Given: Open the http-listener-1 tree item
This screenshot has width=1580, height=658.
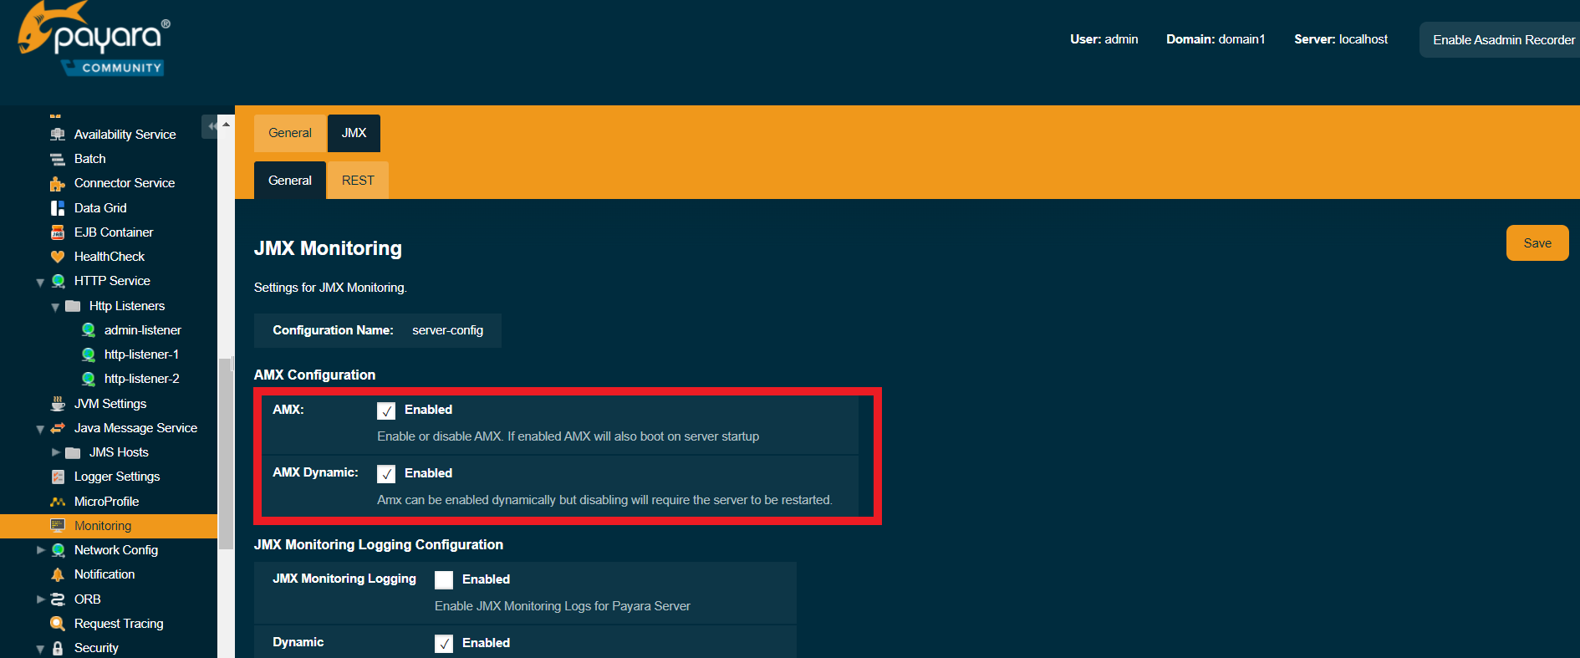Looking at the screenshot, I should pos(141,355).
